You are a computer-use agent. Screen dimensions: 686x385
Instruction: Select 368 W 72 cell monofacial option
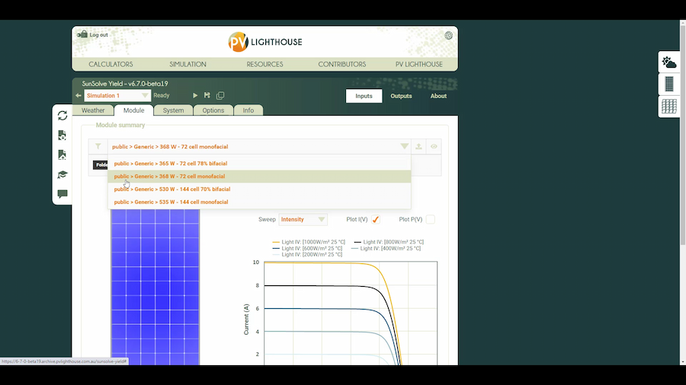pos(259,177)
